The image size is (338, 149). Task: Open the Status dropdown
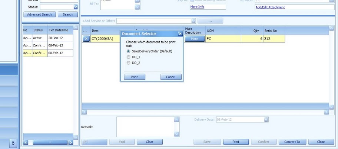click(x=76, y=7)
